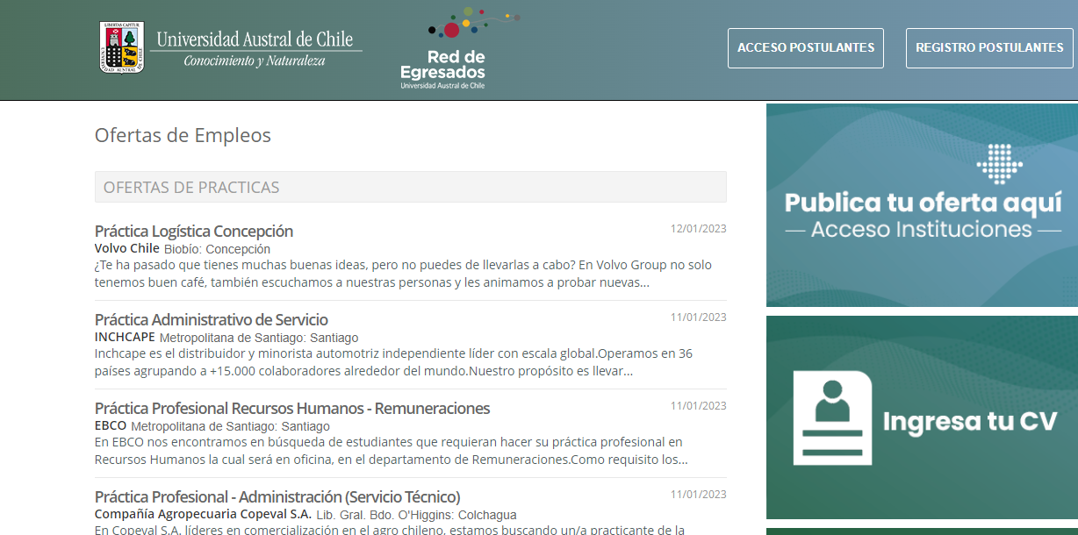Open Práctica Profesional - Administración (Servicio Técnico)
Screen dimensions: 1078x535
[277, 496]
